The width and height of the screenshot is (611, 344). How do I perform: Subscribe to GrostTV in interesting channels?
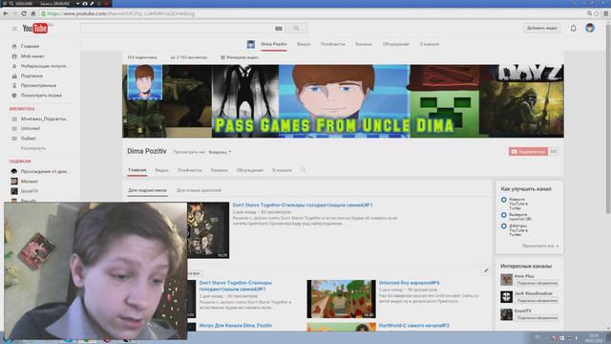537,318
